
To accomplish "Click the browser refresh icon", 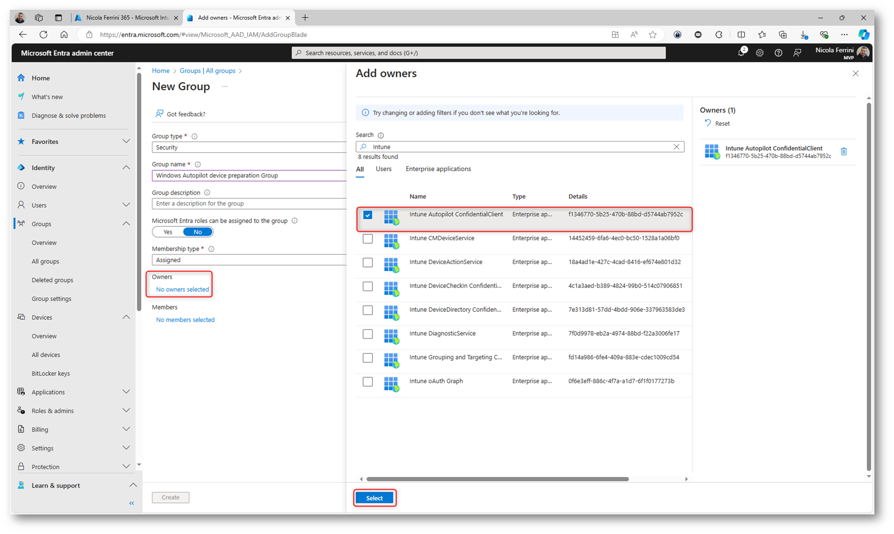I will tap(43, 35).
